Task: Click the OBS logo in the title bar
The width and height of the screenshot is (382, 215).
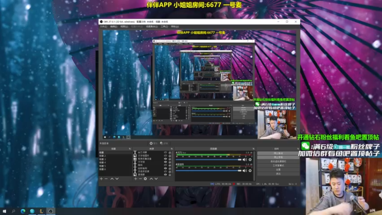Action: [101, 21]
